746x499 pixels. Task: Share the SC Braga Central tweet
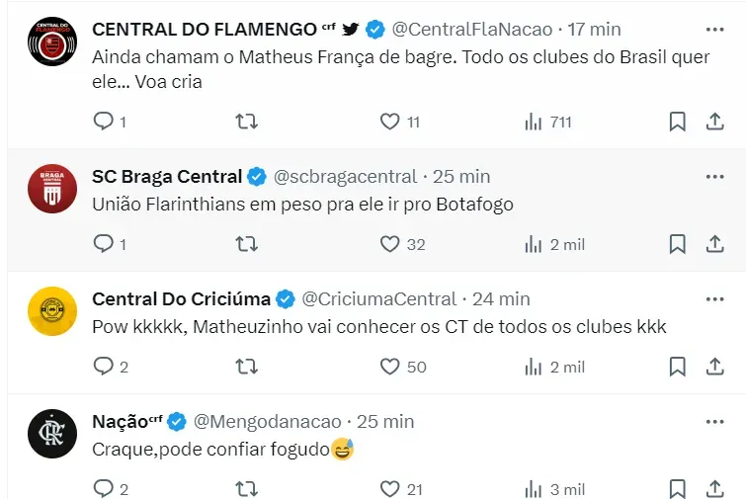[714, 244]
